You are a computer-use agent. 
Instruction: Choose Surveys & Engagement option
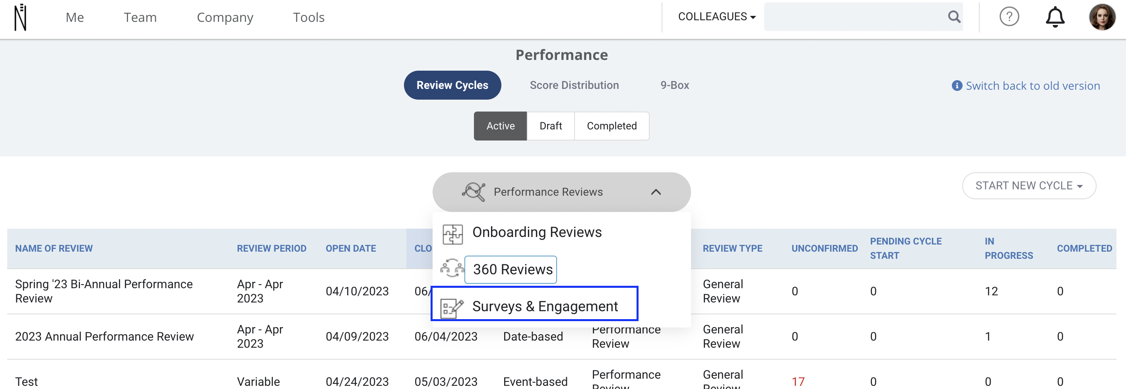pos(545,306)
